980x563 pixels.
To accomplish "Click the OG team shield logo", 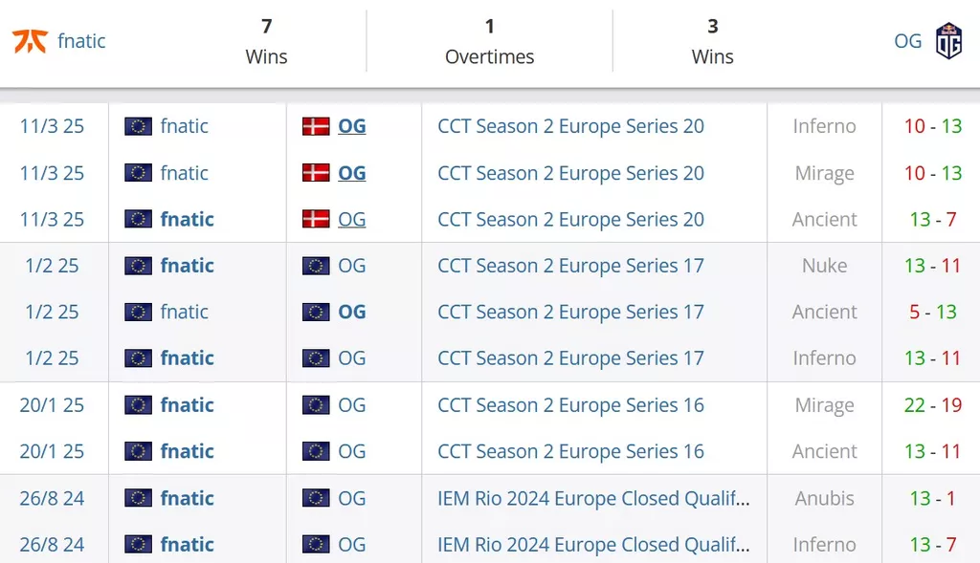I will tap(948, 40).
